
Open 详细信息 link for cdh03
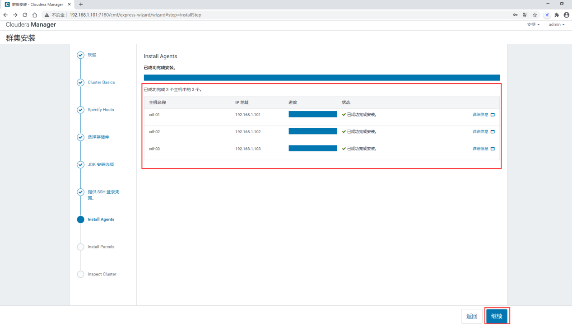pyautogui.click(x=480, y=149)
